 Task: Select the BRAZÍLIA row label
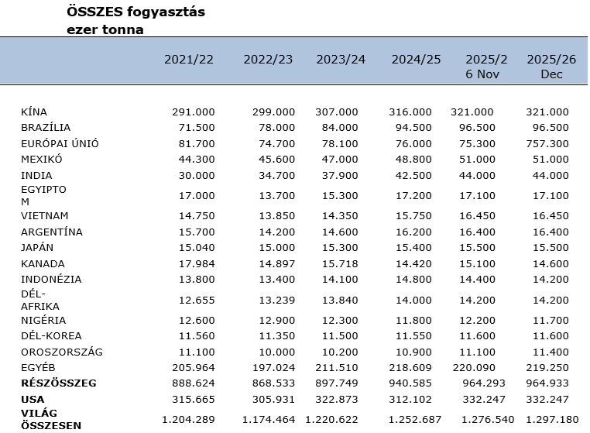[x=46, y=128]
